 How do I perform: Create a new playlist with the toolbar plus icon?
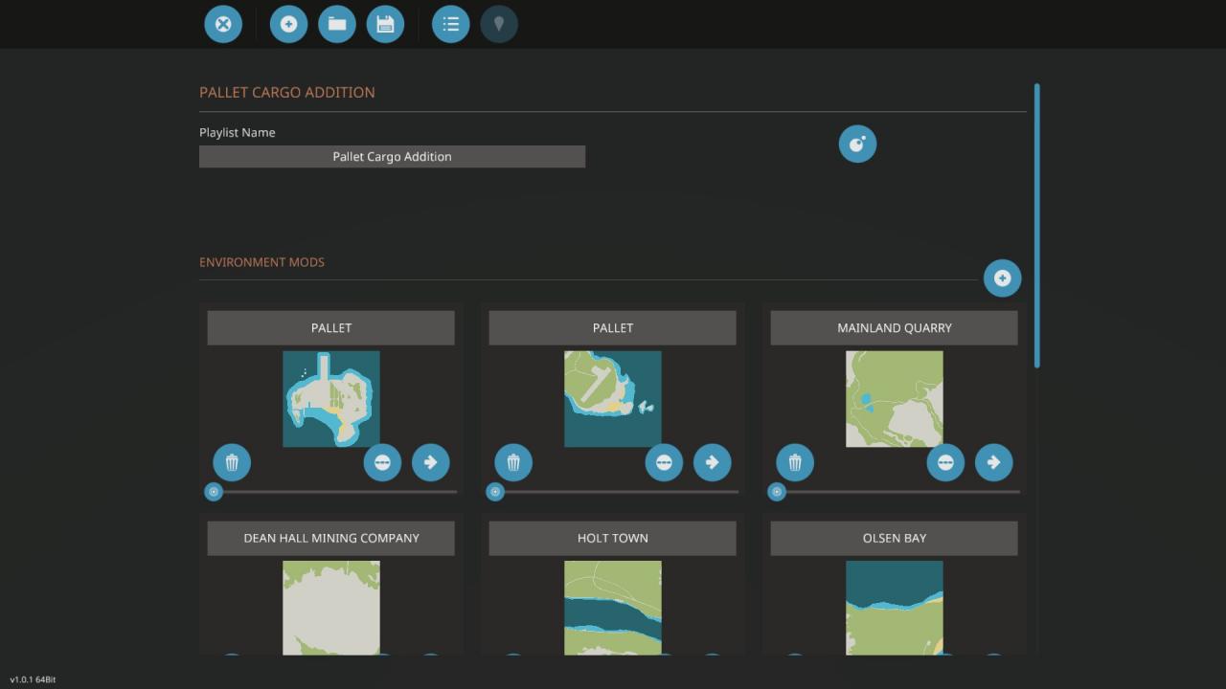coord(288,24)
